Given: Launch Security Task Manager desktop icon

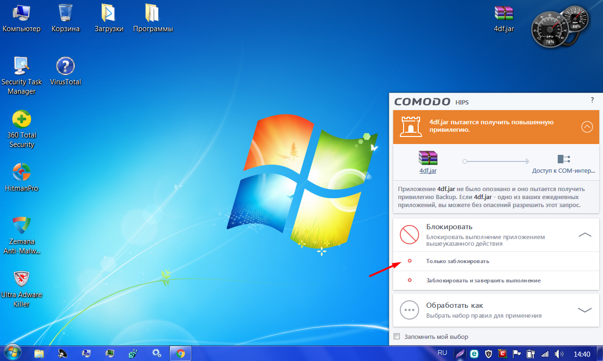Looking at the screenshot, I should coord(22,66).
